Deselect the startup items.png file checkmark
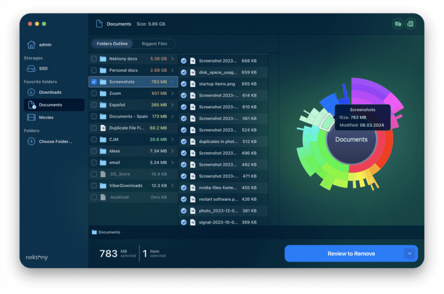This screenshot has height=294, width=444. pyautogui.click(x=184, y=84)
